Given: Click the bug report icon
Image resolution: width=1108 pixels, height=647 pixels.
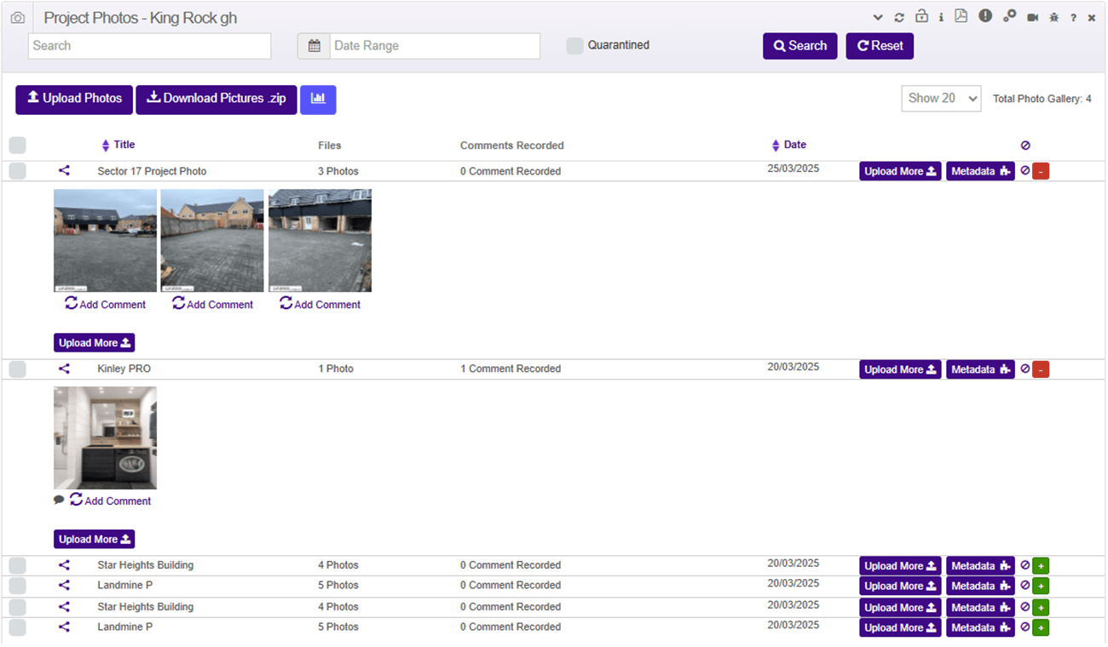Looking at the screenshot, I should coord(1054,17).
